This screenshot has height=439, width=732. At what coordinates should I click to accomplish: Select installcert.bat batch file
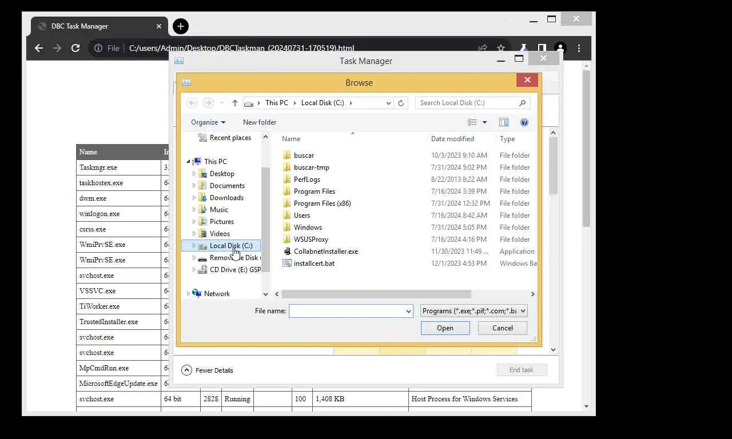pos(314,264)
